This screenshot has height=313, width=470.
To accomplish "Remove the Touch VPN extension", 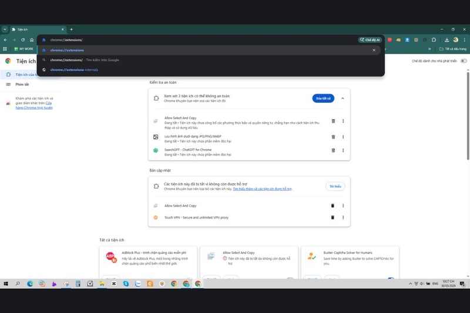I will point(333,217).
